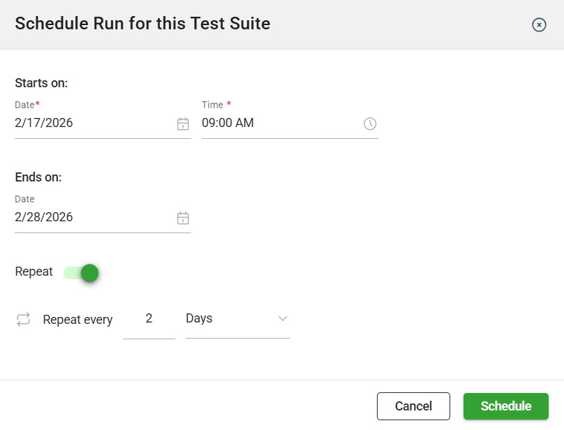
Task: Click the Repeat label text
Action: tap(34, 272)
